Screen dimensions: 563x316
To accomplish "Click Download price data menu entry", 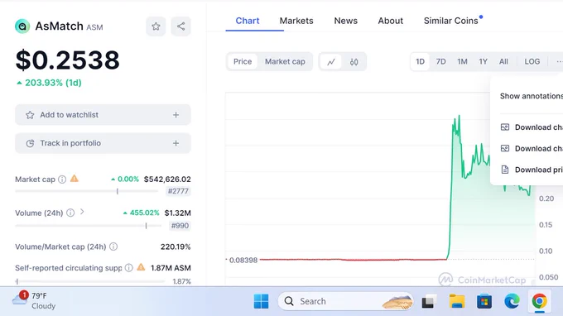I will 532,170.
